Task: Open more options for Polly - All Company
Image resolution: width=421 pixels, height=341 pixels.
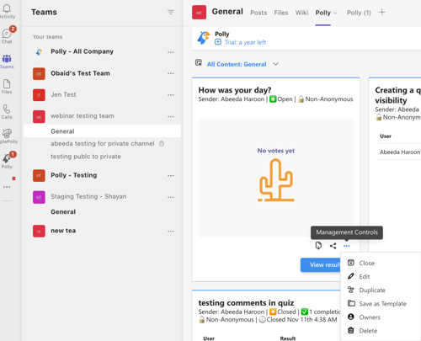Action: tap(171, 52)
